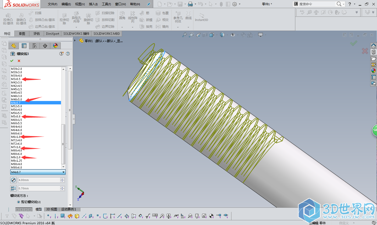
Task: Select the Lofted Boss (放样凸台/基体) tool
Action: pyautogui.click(x=42, y=20)
